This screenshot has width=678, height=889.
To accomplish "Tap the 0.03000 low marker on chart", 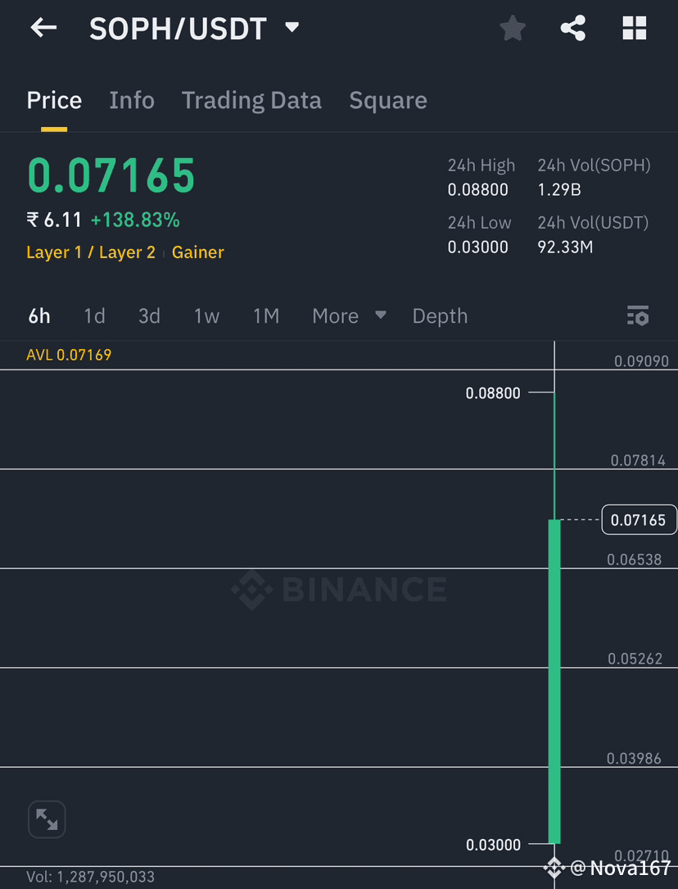I will pos(493,845).
